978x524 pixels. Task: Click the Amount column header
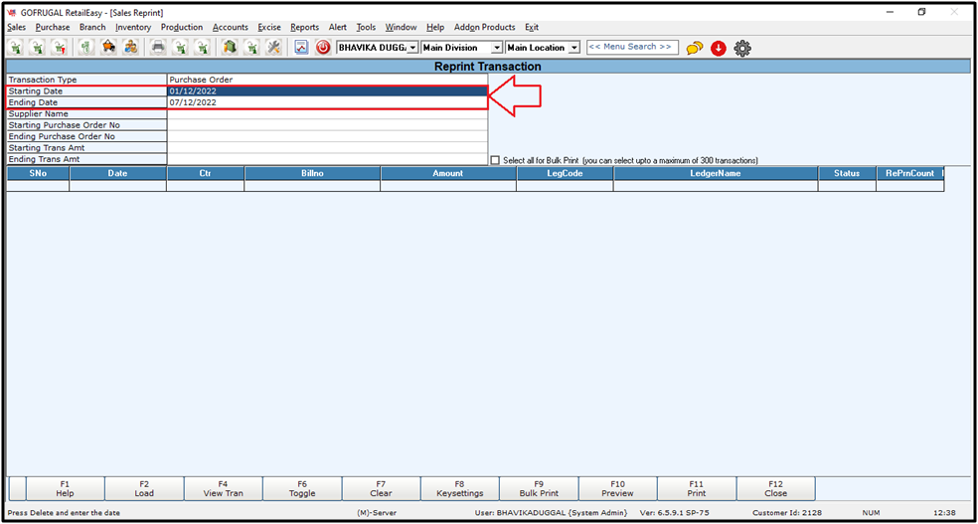[x=448, y=173]
